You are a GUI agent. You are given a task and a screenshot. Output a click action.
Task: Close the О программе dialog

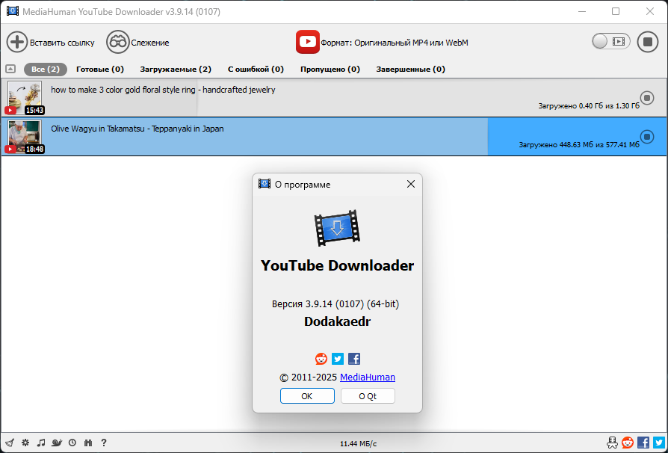[x=411, y=184]
